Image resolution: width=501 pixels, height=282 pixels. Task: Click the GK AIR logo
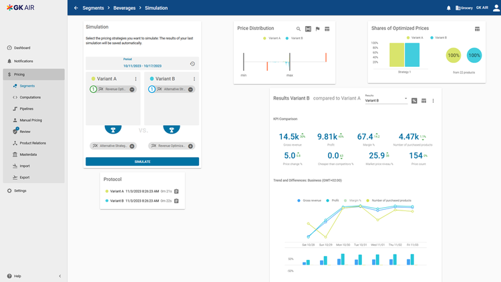pyautogui.click(x=21, y=7)
